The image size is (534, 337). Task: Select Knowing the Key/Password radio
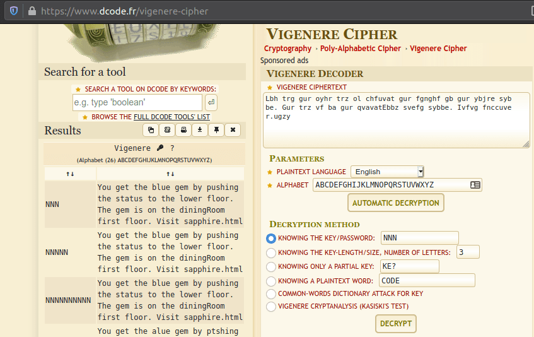(271, 238)
